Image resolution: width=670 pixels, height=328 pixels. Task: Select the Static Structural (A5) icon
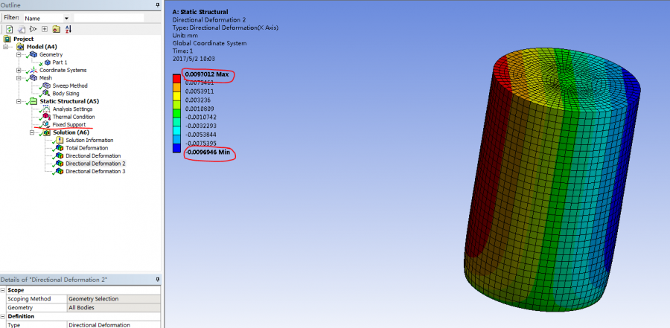[x=33, y=101]
